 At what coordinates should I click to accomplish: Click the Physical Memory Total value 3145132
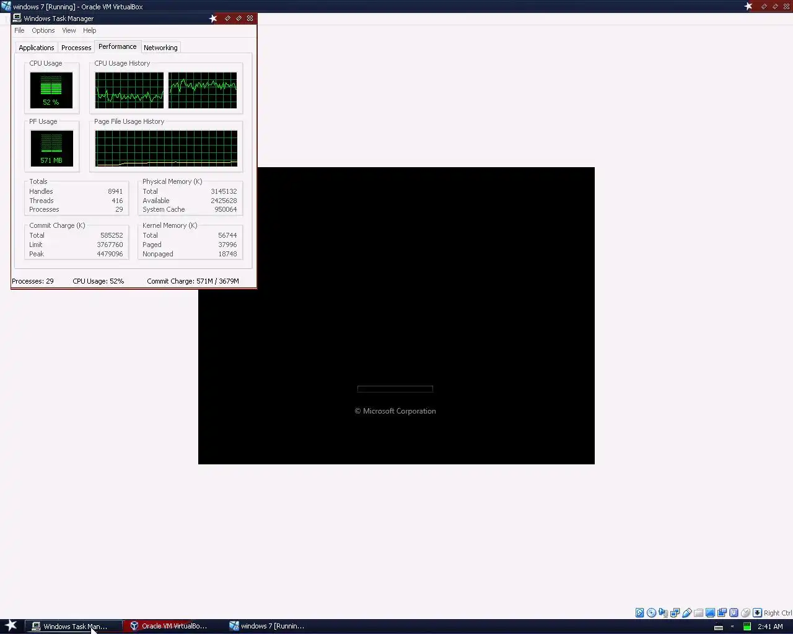coord(224,191)
